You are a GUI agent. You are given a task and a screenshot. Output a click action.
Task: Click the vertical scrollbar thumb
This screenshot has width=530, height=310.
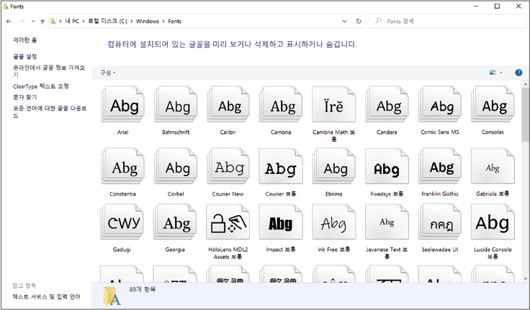pyautogui.click(x=525, y=115)
